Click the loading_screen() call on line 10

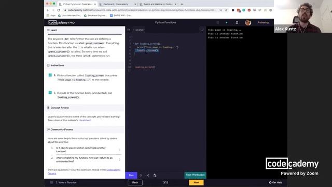pyautogui.click(x=145, y=67)
